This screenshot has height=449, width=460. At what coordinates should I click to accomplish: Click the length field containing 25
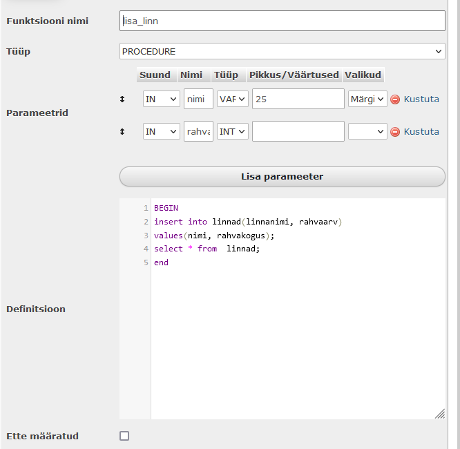298,99
